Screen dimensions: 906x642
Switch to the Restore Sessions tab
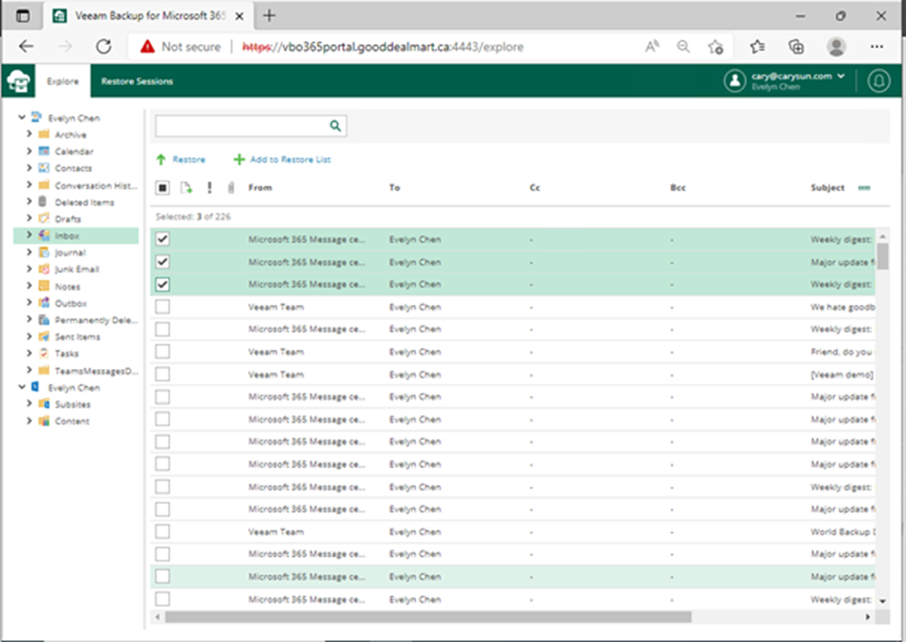[x=137, y=81]
